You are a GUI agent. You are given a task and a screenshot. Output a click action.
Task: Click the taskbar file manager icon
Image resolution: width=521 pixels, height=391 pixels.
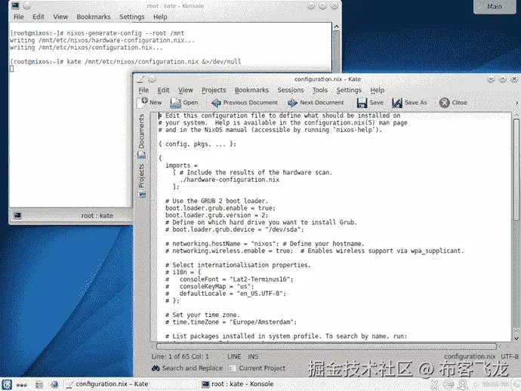pyautogui.click(x=39, y=384)
